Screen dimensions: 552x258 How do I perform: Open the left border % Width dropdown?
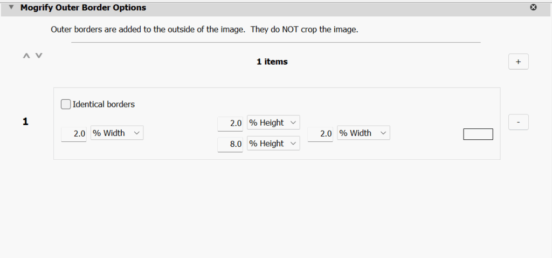(117, 133)
